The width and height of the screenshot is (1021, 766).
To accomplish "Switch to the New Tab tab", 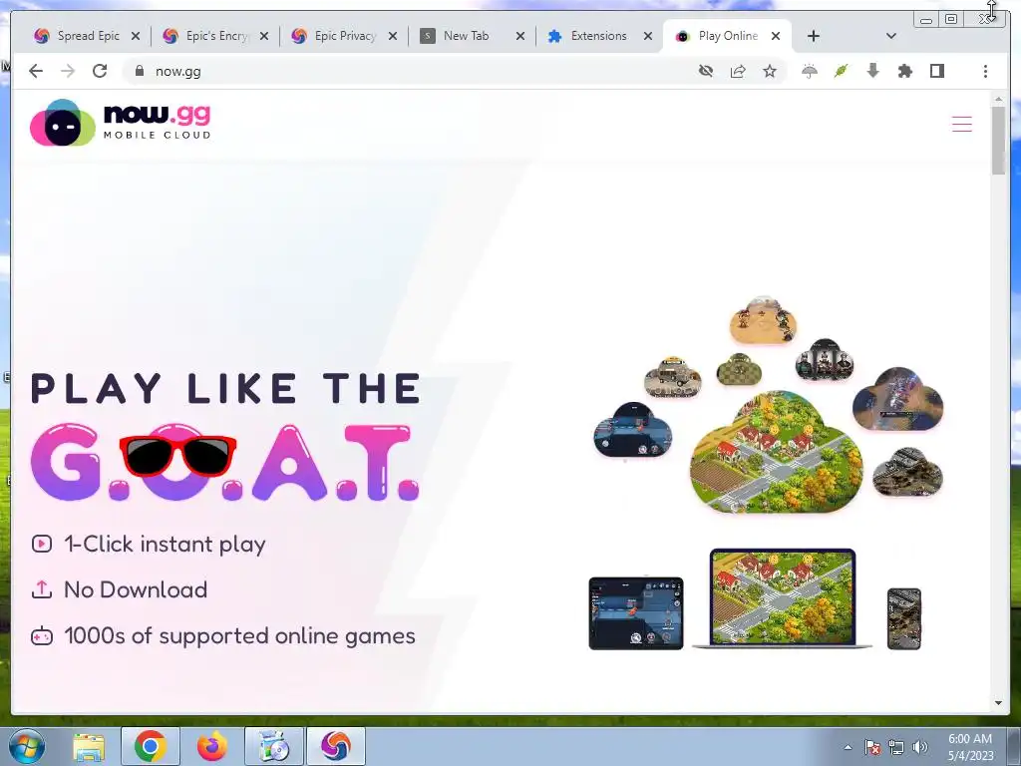I will point(473,36).
